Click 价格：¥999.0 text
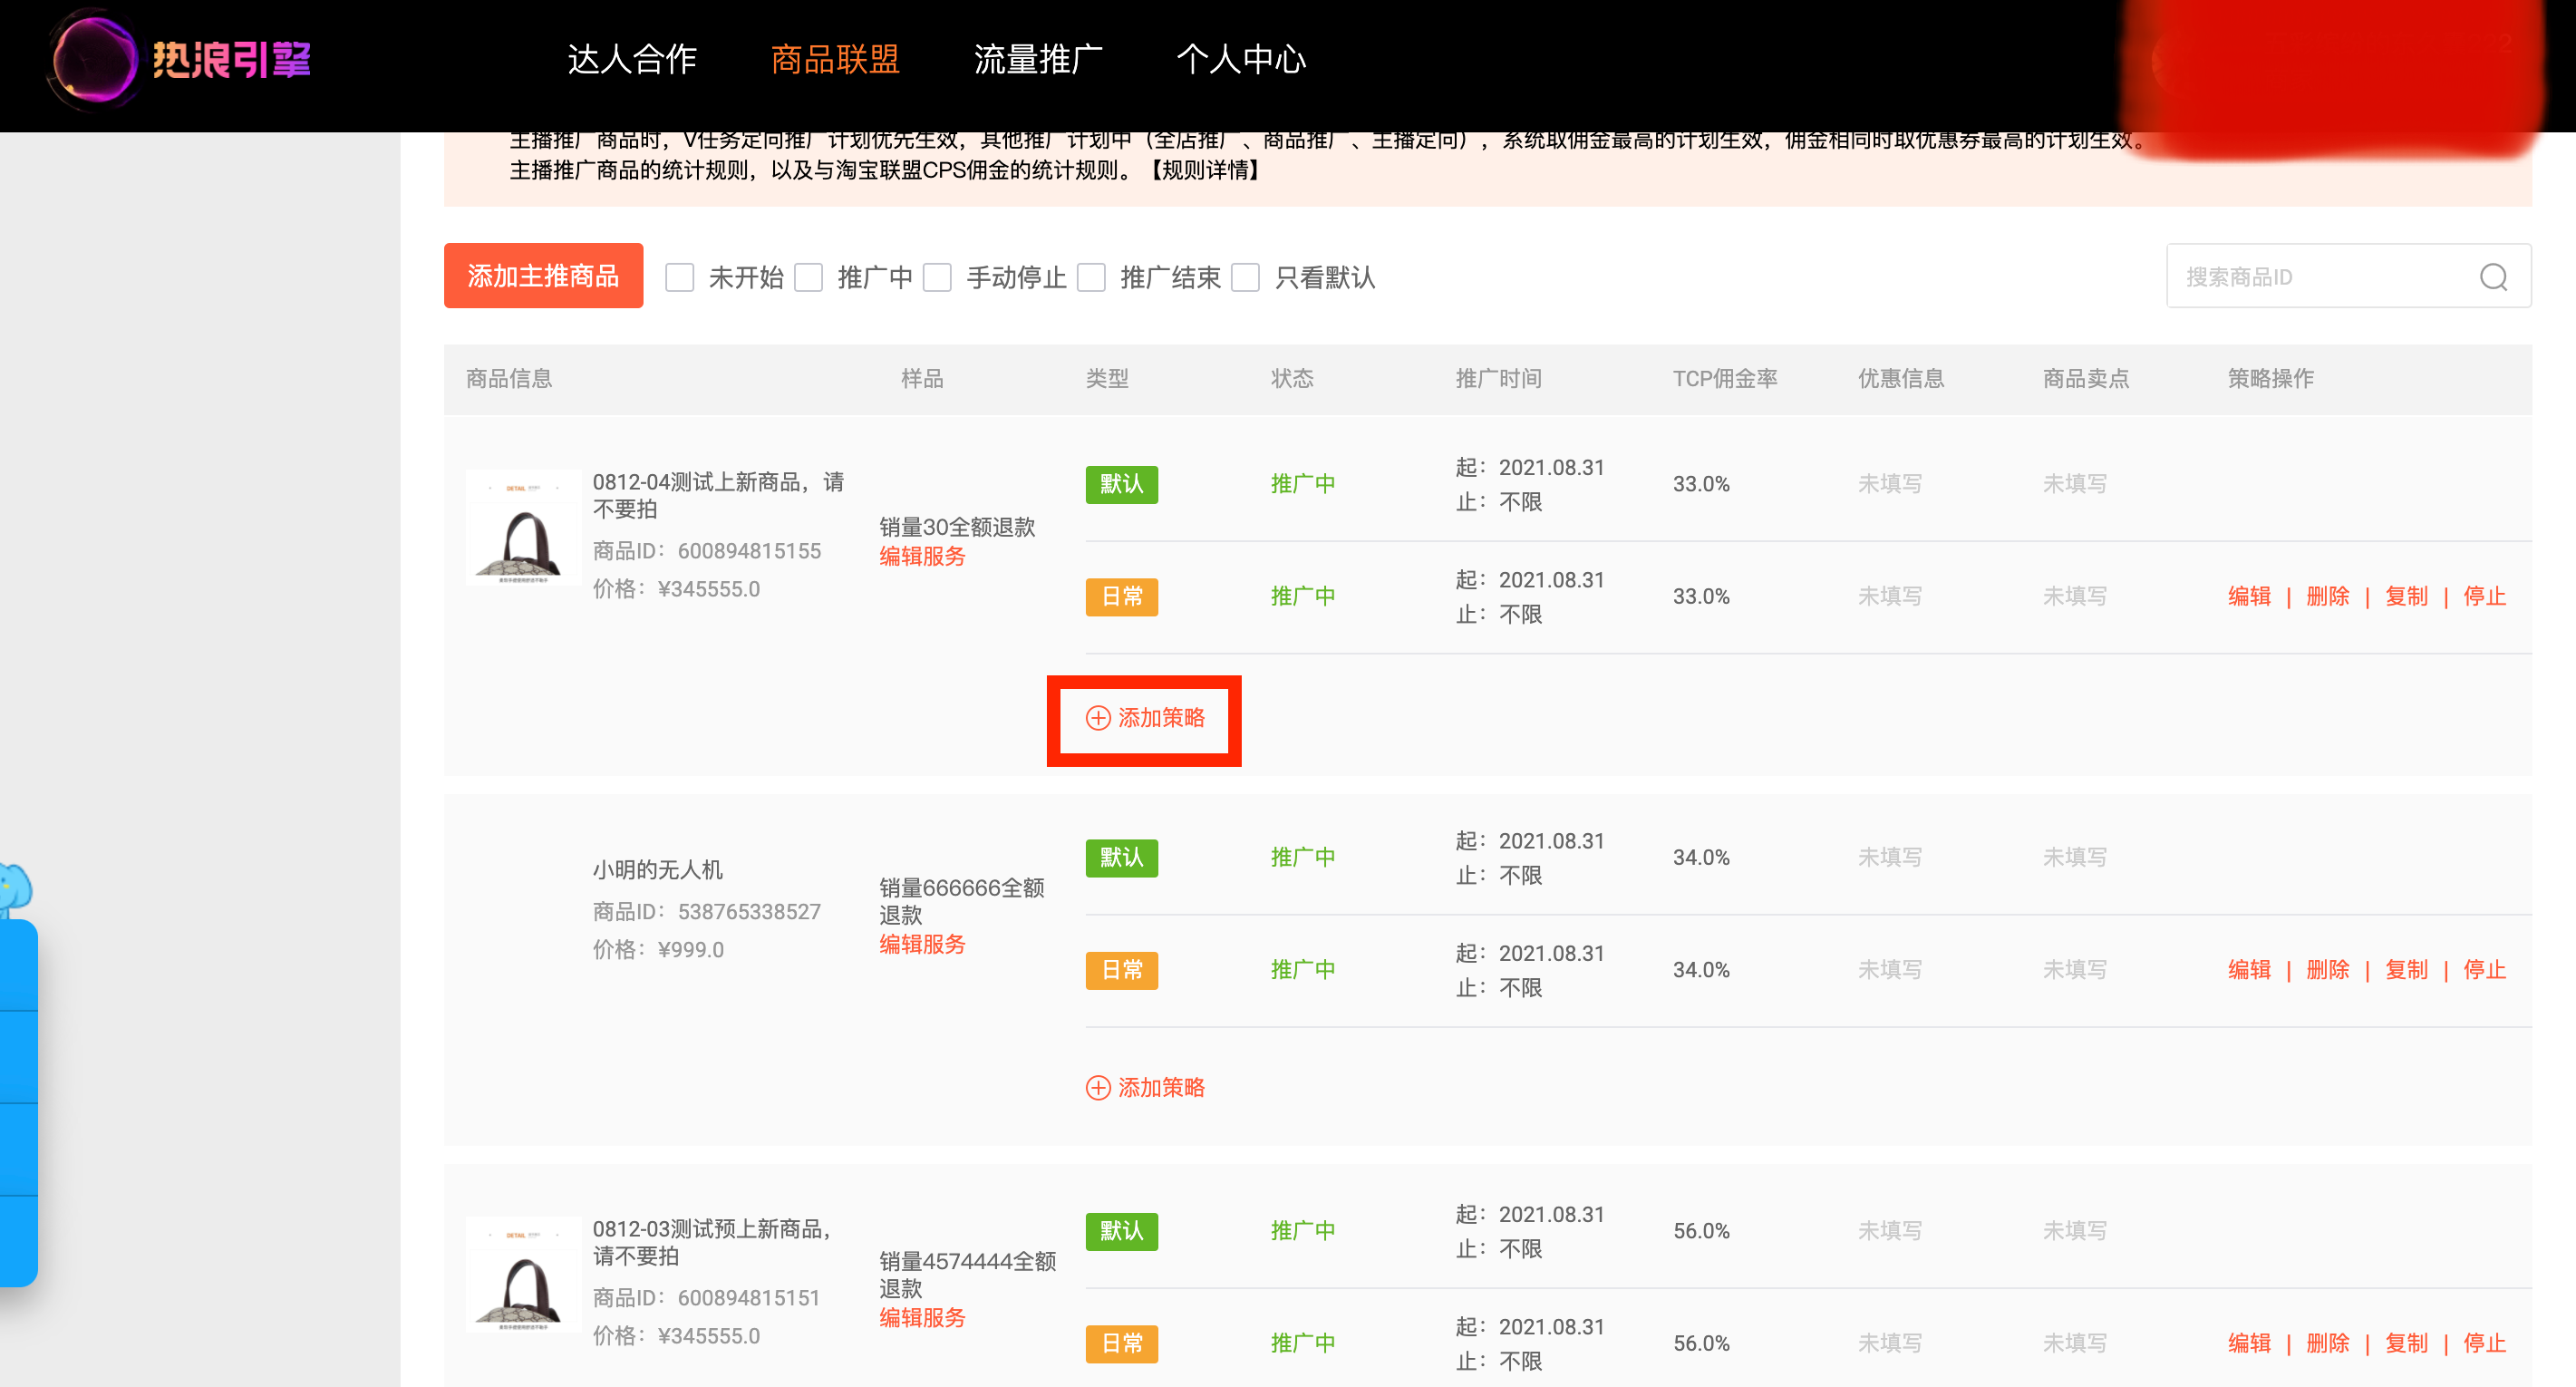This screenshot has height=1387, width=2576. (x=658, y=950)
